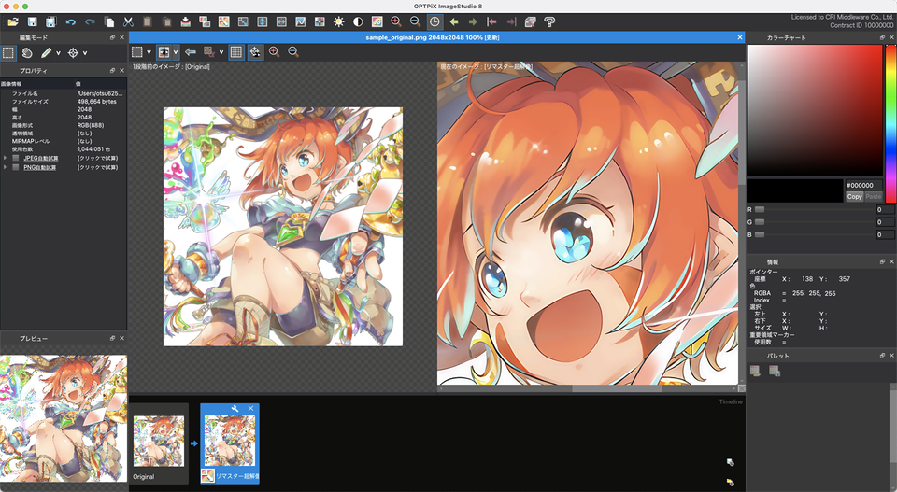
Task: Open pencil tool options dropdown arrow
Action: point(58,53)
